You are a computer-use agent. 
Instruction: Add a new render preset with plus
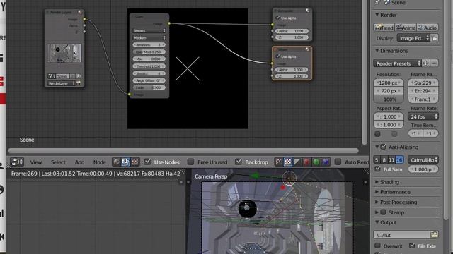425,63
